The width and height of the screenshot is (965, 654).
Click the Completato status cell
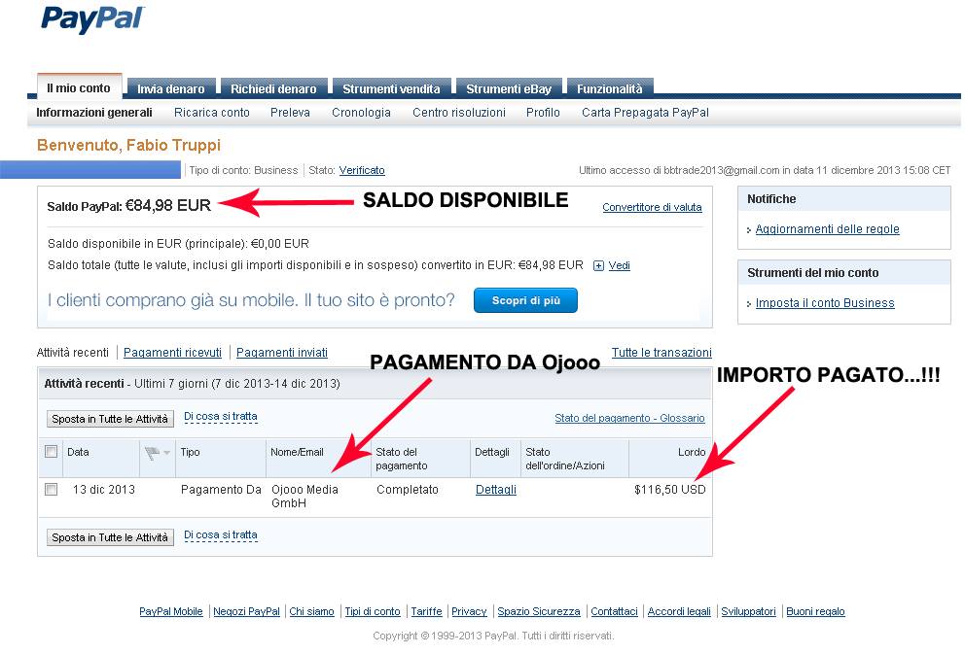tap(408, 490)
